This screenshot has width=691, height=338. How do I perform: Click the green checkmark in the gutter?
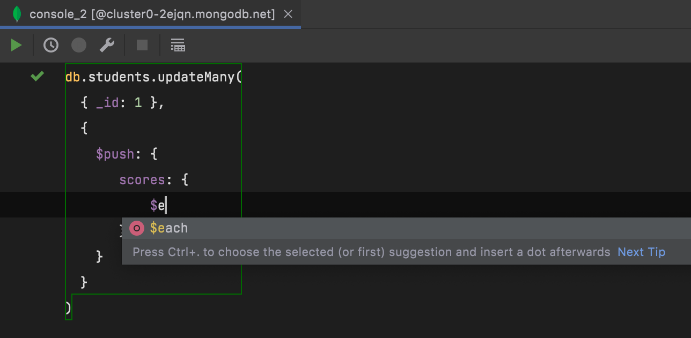pyautogui.click(x=37, y=77)
